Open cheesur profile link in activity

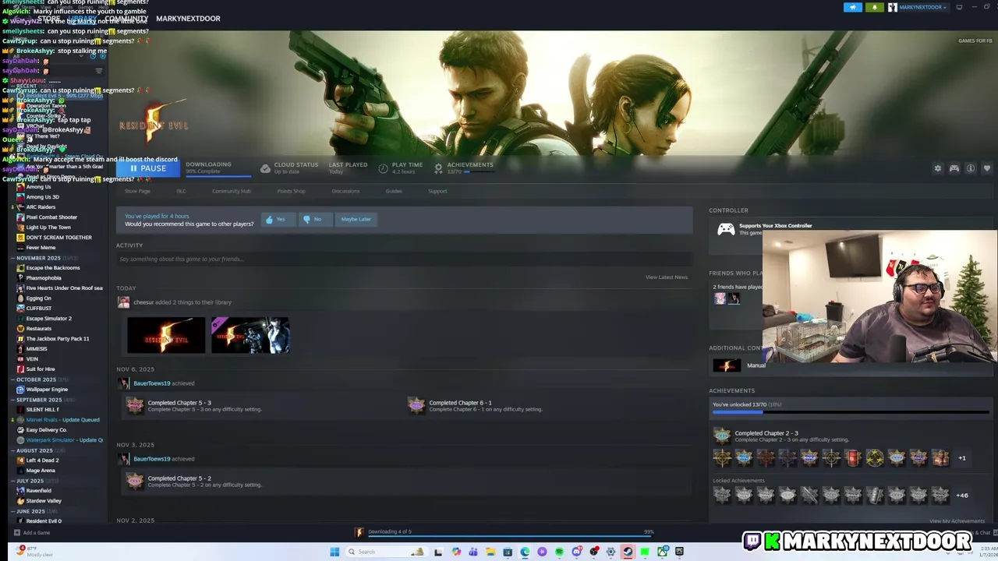143,302
